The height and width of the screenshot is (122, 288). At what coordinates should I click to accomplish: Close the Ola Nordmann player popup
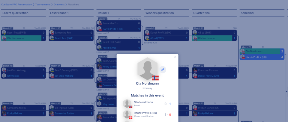[175, 57]
